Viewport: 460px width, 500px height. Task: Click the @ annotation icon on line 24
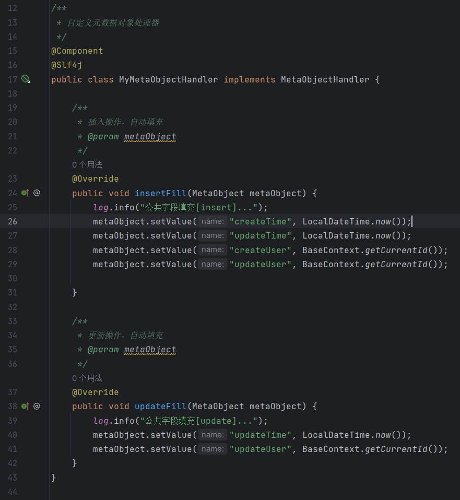pyautogui.click(x=37, y=193)
